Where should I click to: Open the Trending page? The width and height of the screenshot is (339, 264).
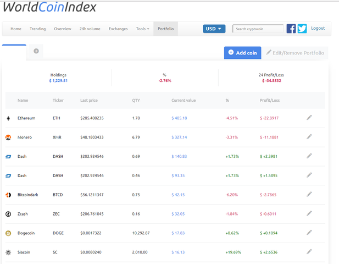[38, 29]
